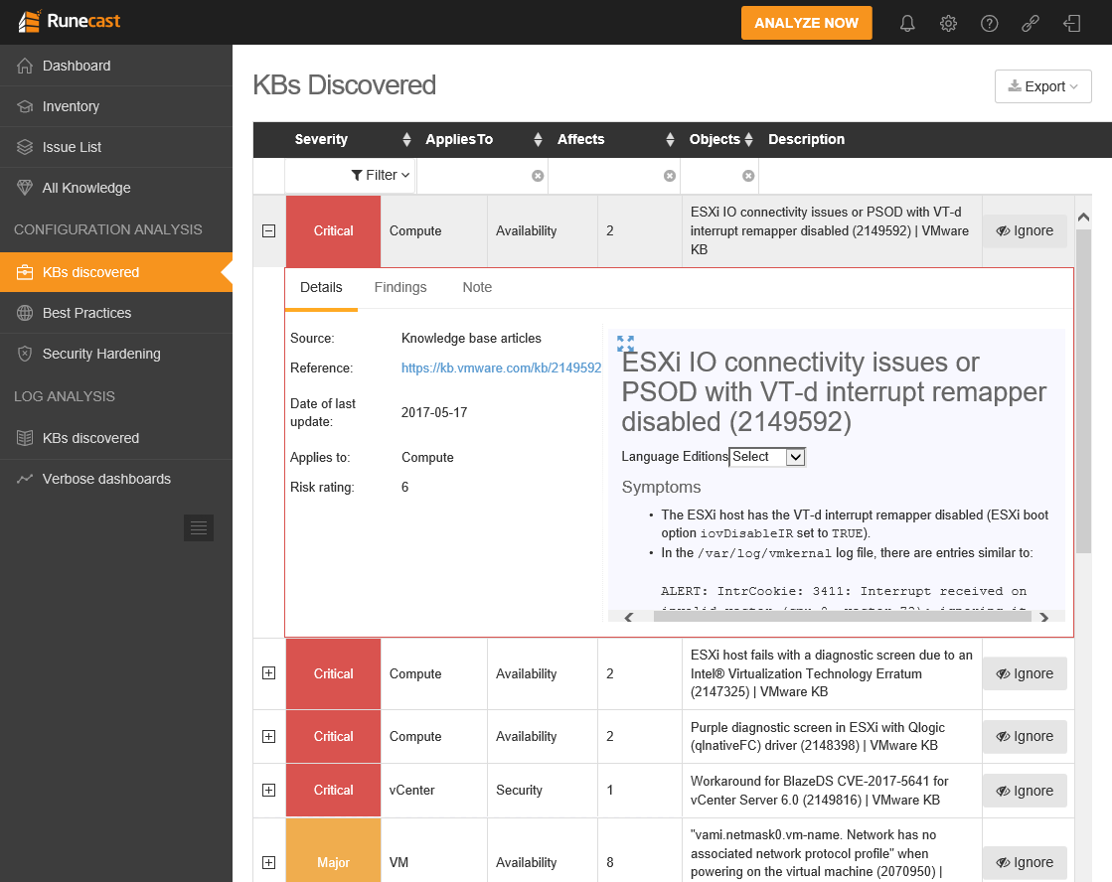Open Dashboard from the sidebar
1112x882 pixels.
(x=116, y=66)
